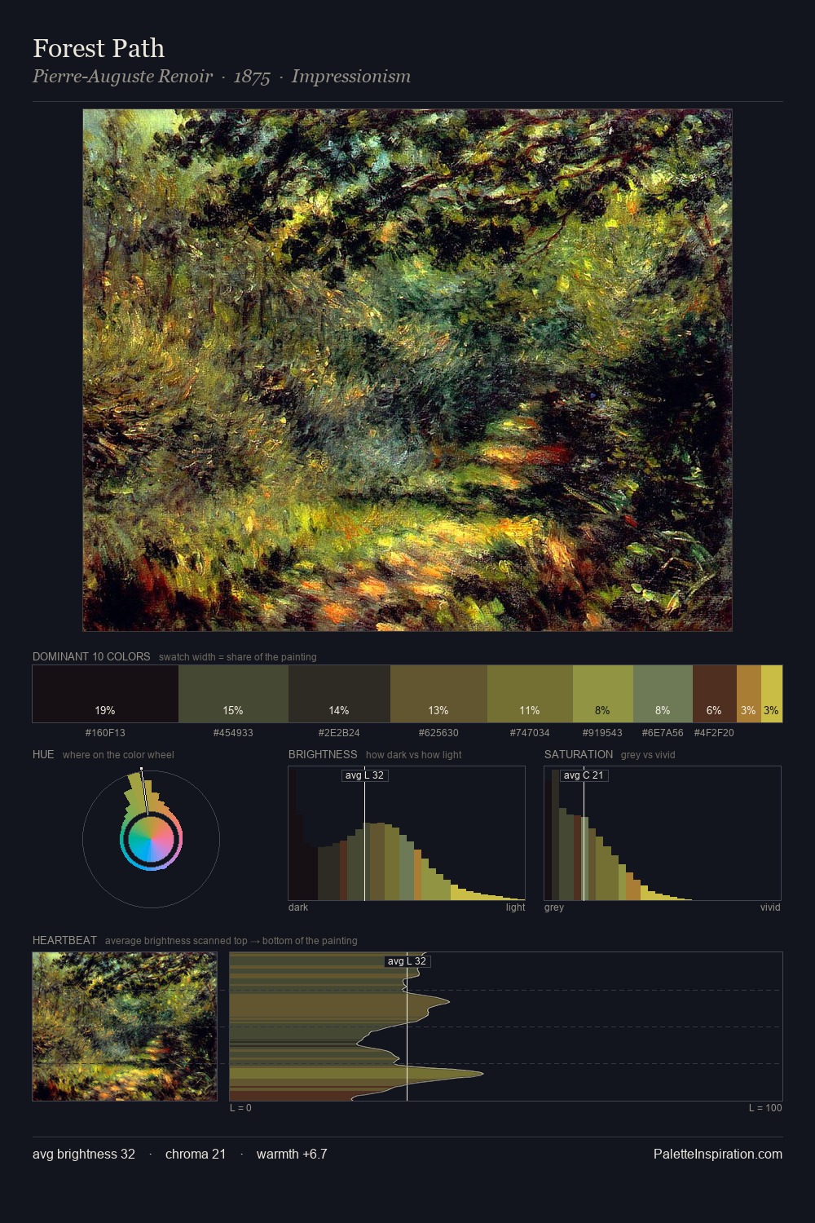This screenshot has height=1223, width=815.
Task: Click the hex code text '#6E7A56'
Action: (x=663, y=733)
